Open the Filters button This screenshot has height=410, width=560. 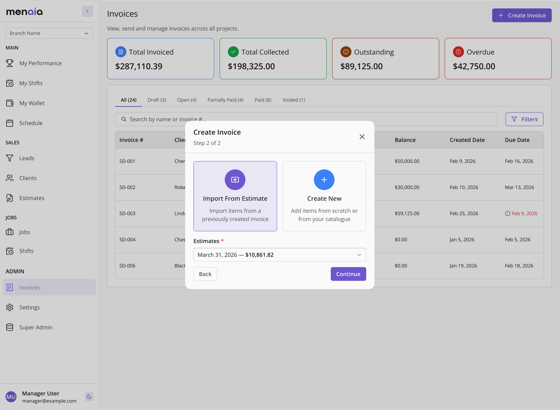click(525, 119)
